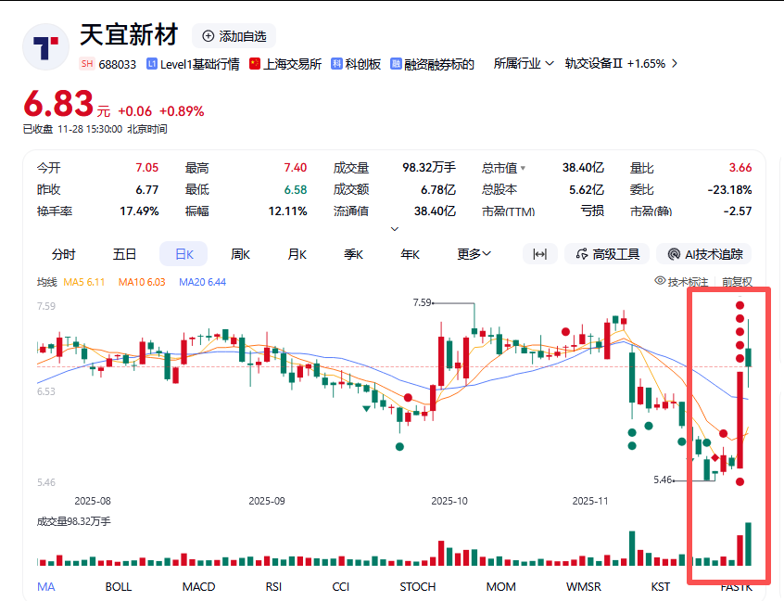This screenshot has height=601, width=784.
Task: Open the 前复权 adjustment selector
Action: coord(737,282)
